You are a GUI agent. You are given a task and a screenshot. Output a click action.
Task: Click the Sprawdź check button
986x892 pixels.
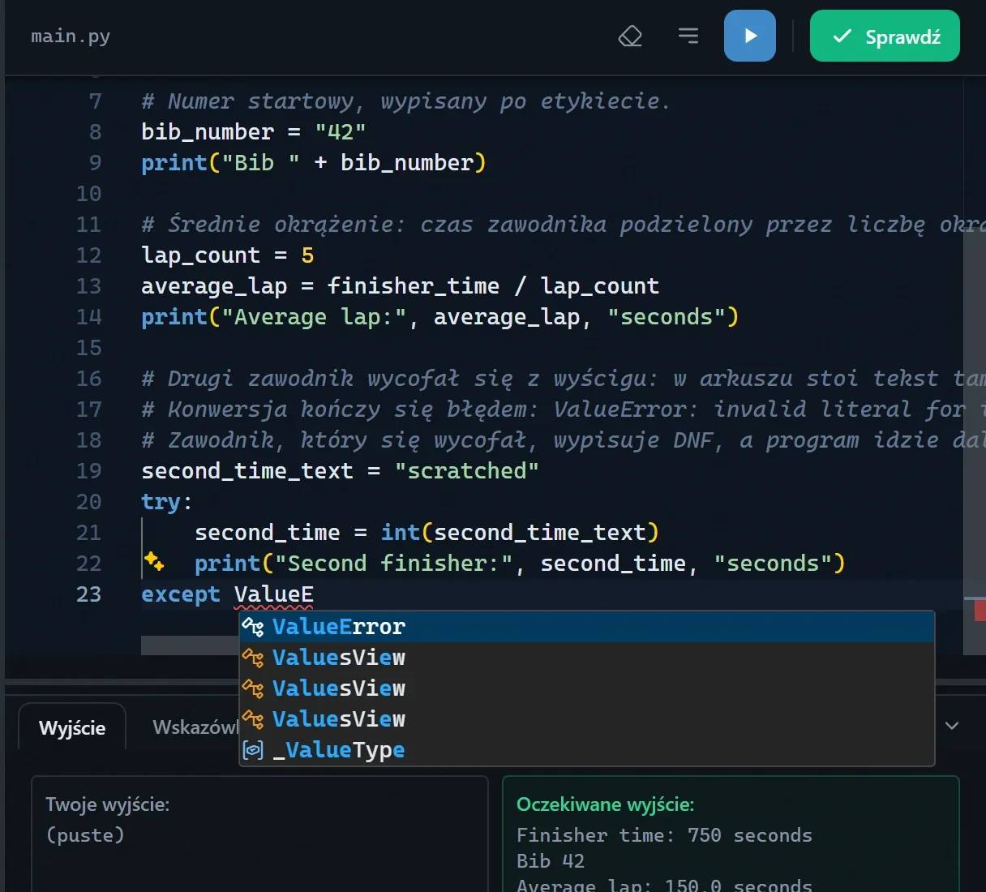point(885,36)
